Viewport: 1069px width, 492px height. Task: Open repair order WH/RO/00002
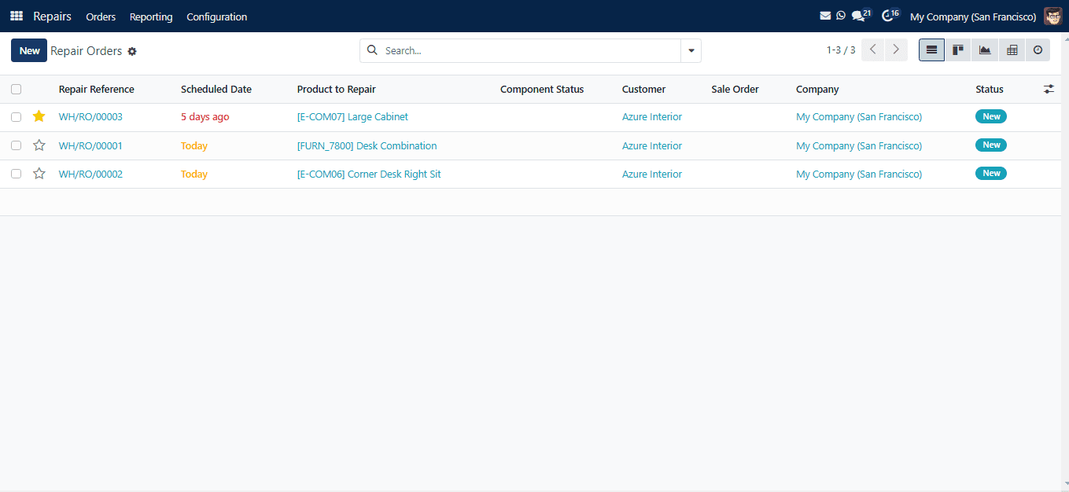[x=90, y=174]
